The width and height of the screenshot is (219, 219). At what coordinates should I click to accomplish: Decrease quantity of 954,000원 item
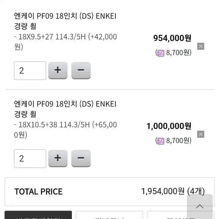pos(81,70)
